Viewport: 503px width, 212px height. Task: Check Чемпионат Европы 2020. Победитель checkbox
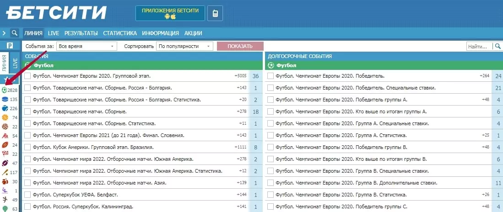tap(271, 76)
